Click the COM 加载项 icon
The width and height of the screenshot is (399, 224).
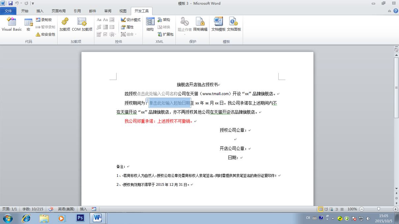coord(82,25)
